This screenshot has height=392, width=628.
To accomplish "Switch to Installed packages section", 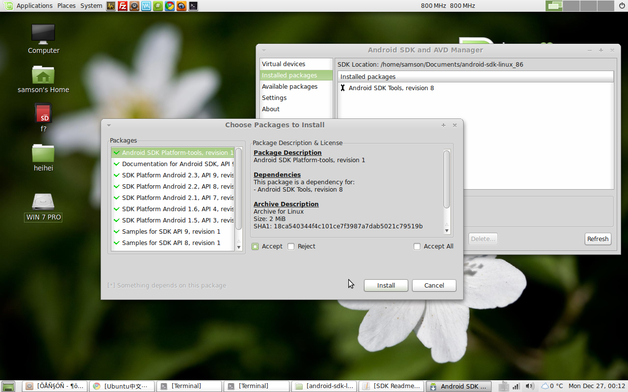I will (x=296, y=75).
